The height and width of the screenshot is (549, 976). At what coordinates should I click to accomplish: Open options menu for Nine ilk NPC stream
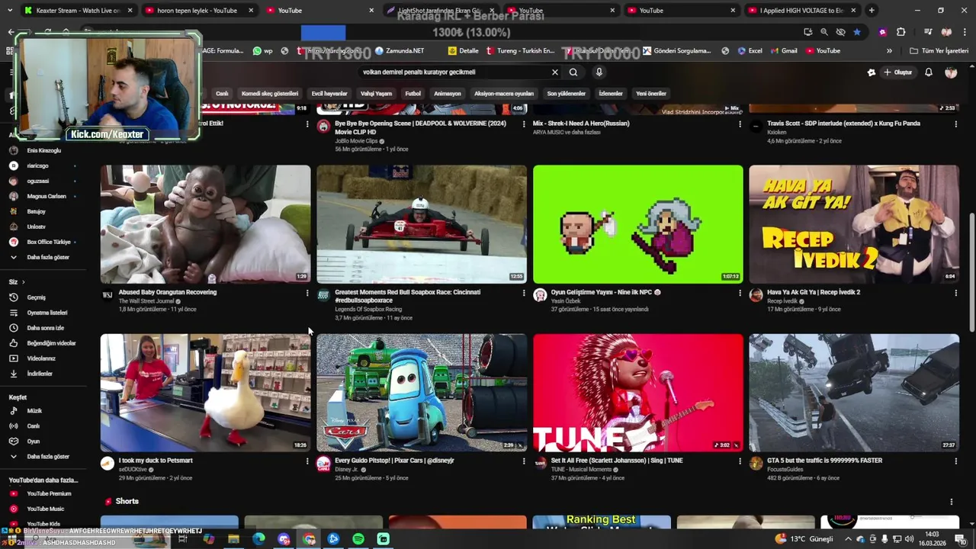(740, 293)
